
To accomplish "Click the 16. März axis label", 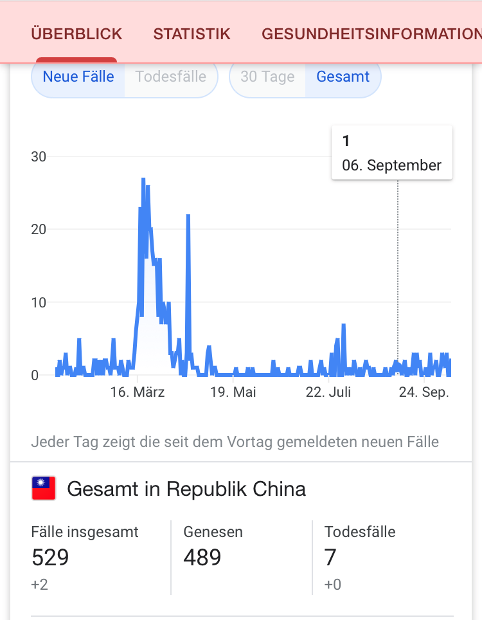I will tap(137, 392).
